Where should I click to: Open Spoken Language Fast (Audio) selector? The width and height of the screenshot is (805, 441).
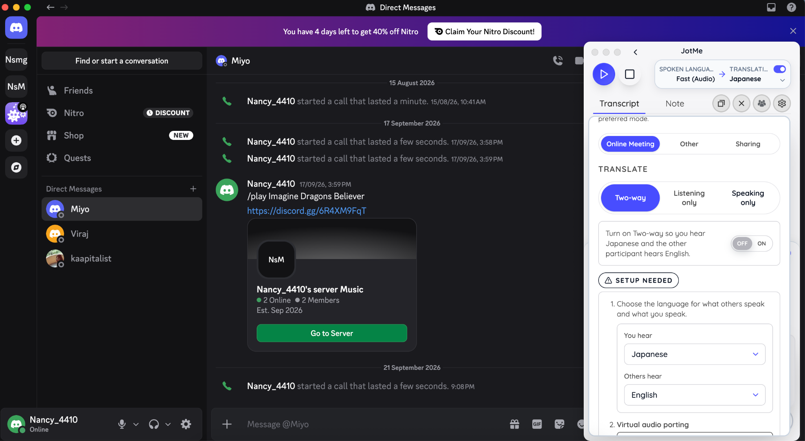(x=686, y=74)
